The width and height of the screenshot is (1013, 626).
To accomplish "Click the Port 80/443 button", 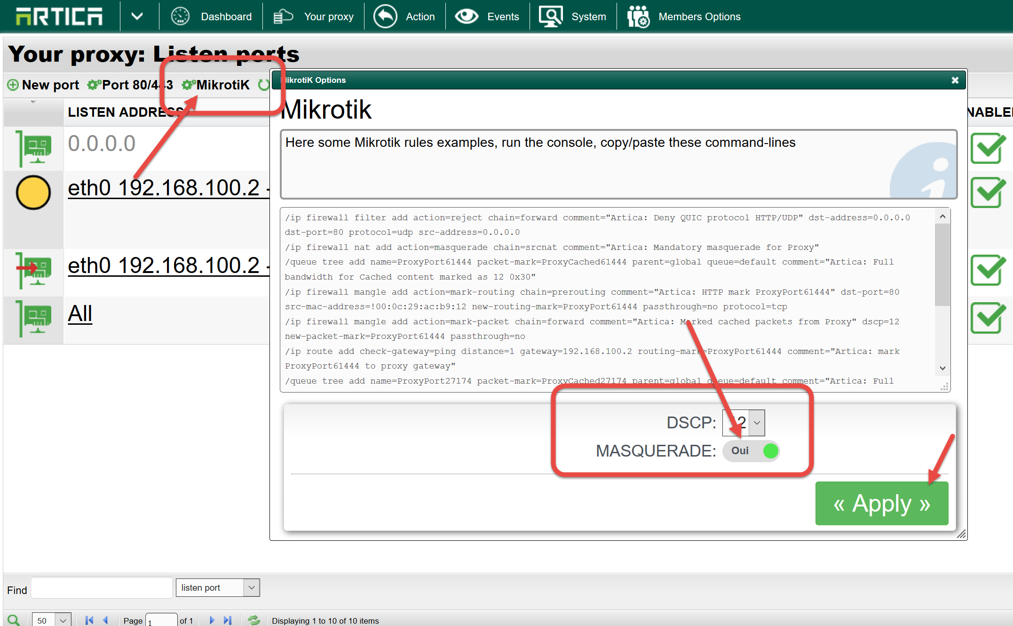I will click(x=130, y=85).
